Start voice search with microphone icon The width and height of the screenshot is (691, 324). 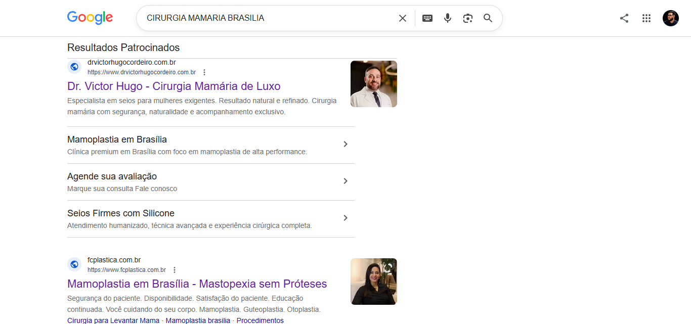[x=448, y=18]
